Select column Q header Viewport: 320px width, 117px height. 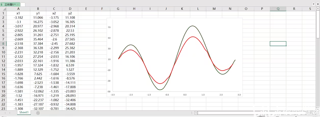pyautogui.click(x=278, y=9)
